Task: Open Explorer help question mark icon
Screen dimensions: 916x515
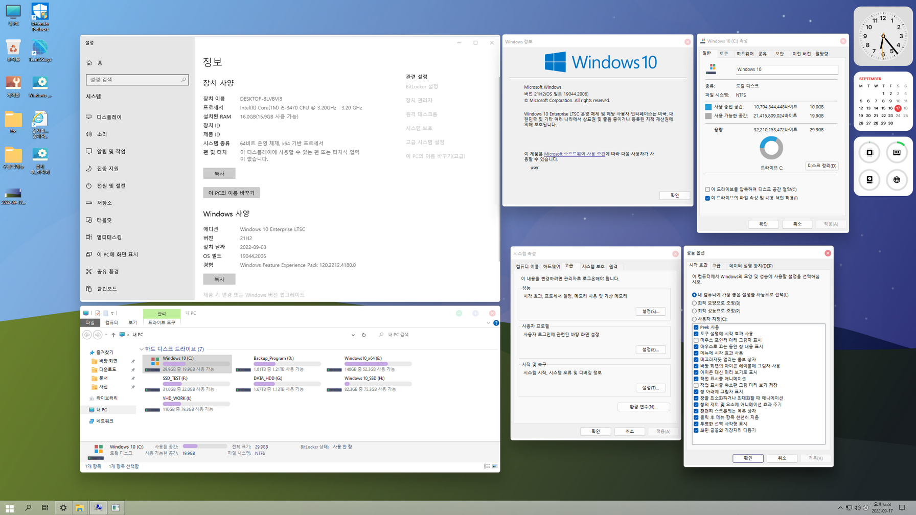Action: click(496, 323)
